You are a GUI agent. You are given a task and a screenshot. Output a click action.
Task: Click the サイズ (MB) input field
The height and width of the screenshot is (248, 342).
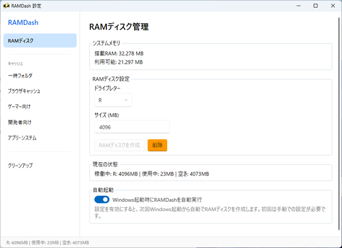[x=132, y=127]
